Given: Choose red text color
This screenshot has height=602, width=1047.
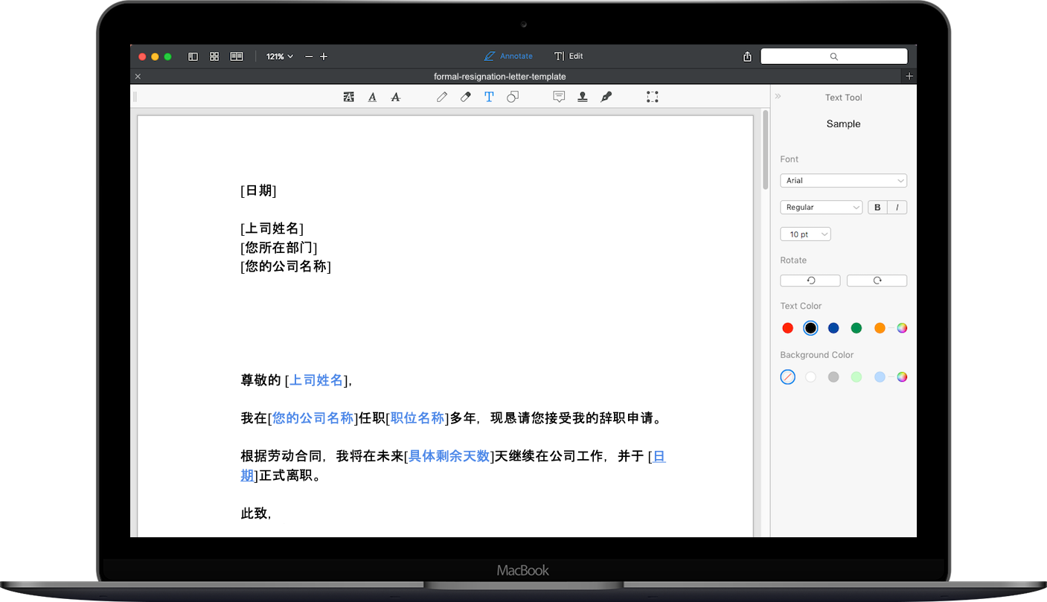Looking at the screenshot, I should pos(788,328).
